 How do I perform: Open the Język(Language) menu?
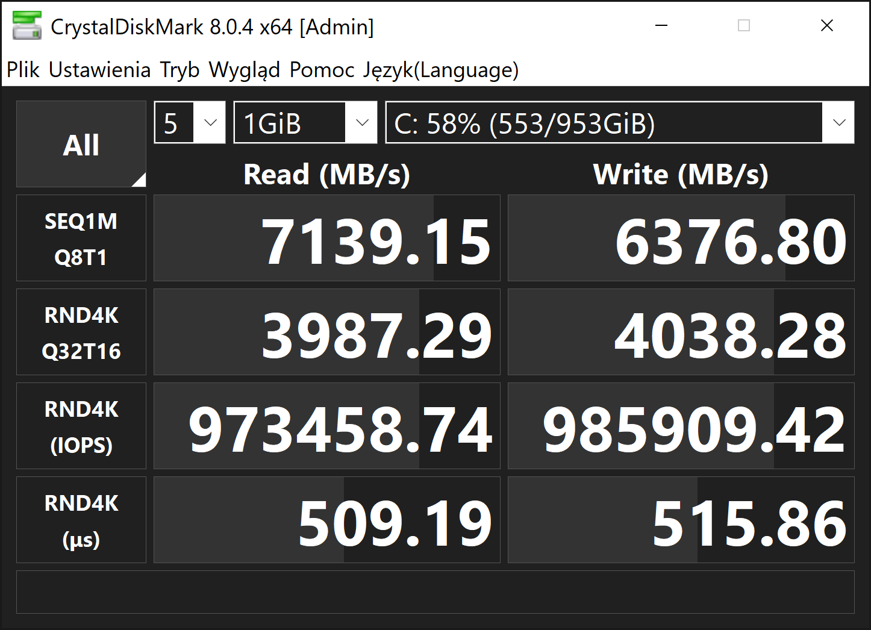click(x=440, y=70)
